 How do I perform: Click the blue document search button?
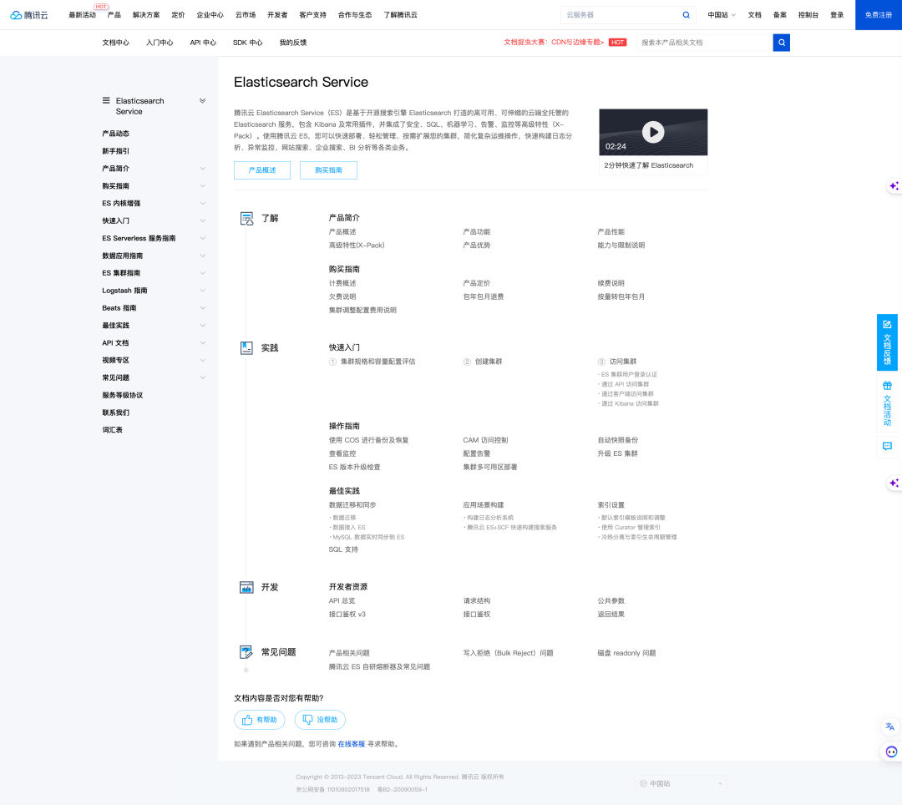pos(781,43)
